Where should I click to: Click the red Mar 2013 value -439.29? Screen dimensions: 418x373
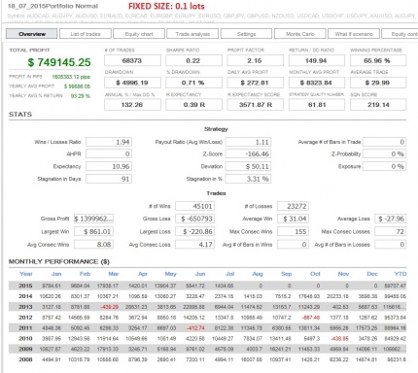point(110,307)
